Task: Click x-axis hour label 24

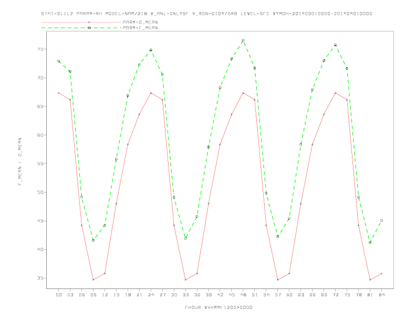Action: pyautogui.click(x=151, y=295)
